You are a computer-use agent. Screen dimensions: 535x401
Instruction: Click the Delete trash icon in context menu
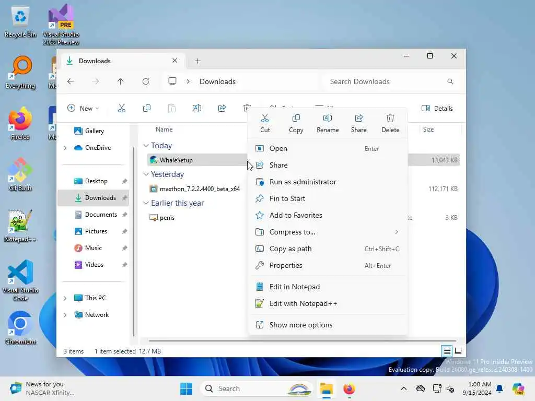390,119
